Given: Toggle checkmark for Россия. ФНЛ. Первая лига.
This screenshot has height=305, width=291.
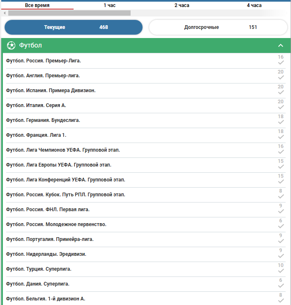Looking at the screenshot, I should (x=281, y=212).
